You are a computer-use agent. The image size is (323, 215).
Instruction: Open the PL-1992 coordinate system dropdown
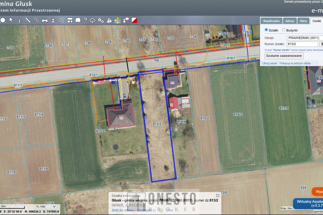click(46, 207)
